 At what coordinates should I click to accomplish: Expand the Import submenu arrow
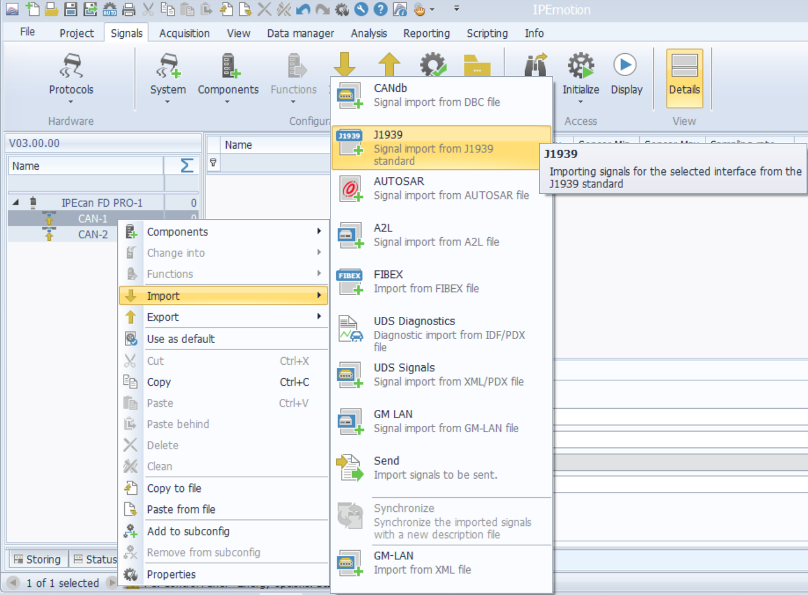(x=319, y=296)
